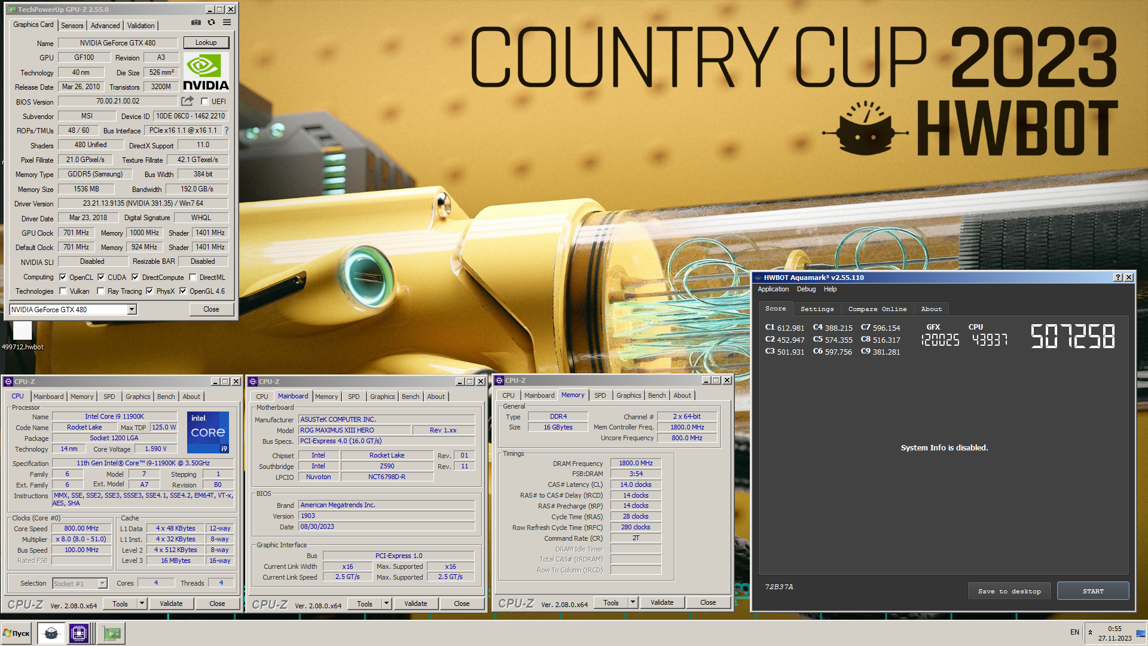Click the BIOS export share icon in GPU-Z
The height and width of the screenshot is (646, 1148).
(188, 101)
